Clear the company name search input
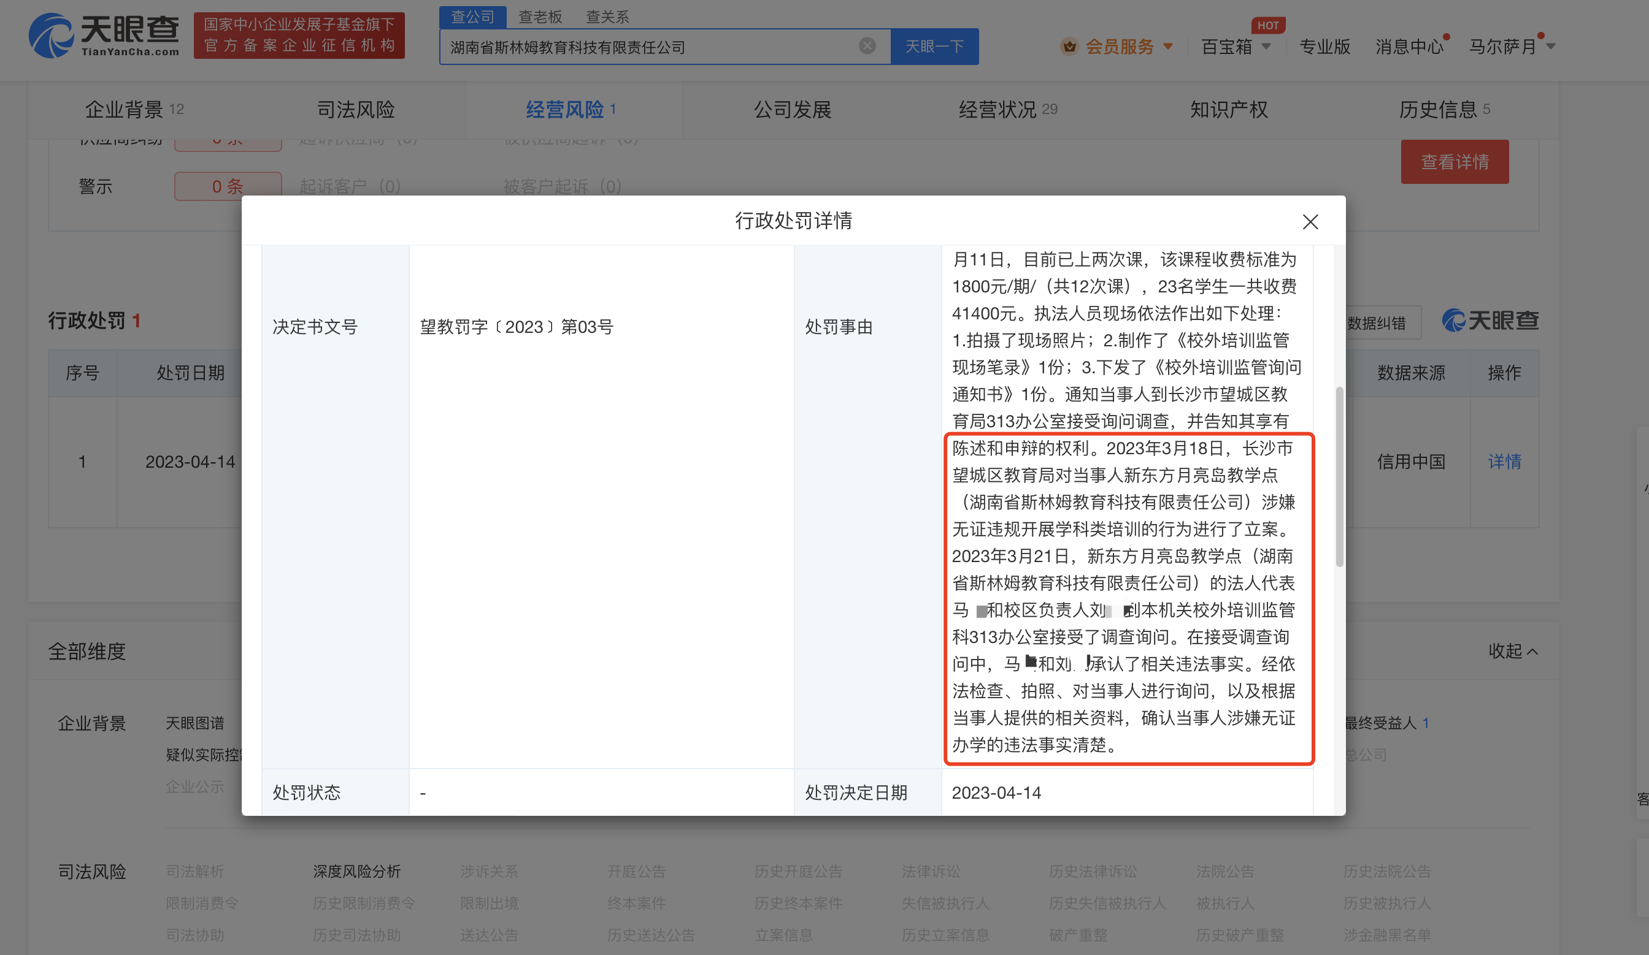The height and width of the screenshot is (955, 1649). coord(867,46)
